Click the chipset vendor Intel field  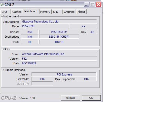pos(30,32)
